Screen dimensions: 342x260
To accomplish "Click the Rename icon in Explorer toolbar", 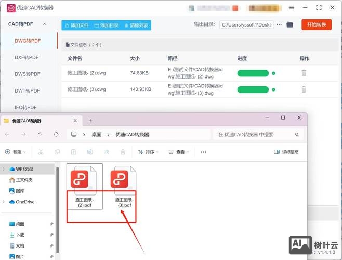I will (90, 152).
